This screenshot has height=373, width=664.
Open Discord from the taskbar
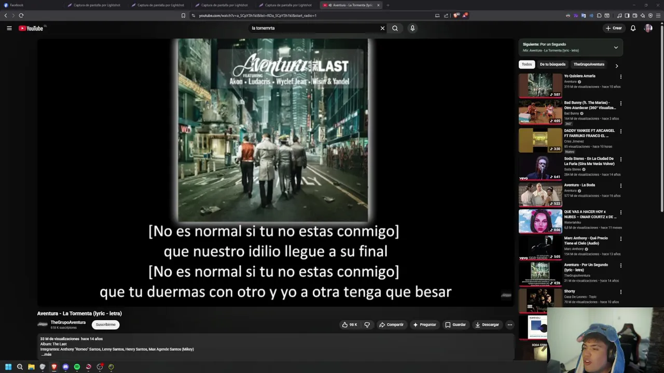65,367
